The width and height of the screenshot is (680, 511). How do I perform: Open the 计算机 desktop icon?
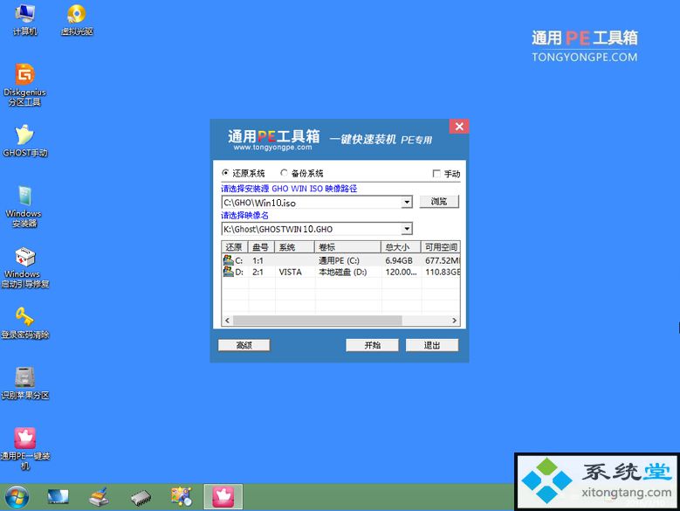[24, 19]
